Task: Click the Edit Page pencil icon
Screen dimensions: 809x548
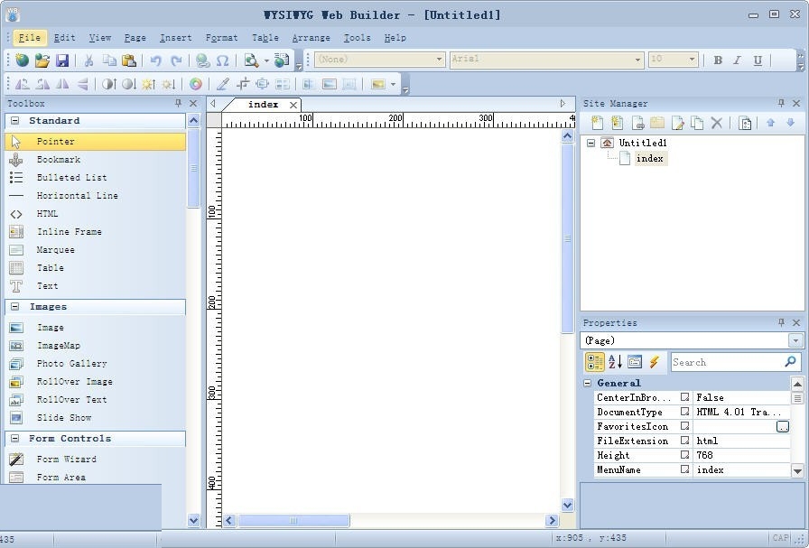Action: [677, 123]
